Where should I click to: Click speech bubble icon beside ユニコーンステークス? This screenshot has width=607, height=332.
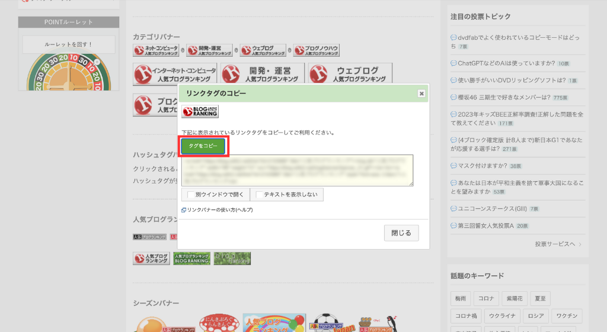(x=453, y=209)
